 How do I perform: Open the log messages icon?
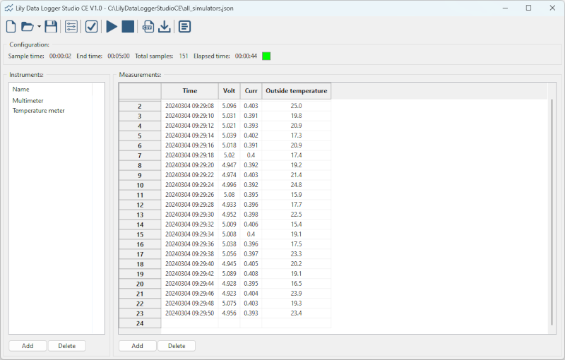[184, 27]
